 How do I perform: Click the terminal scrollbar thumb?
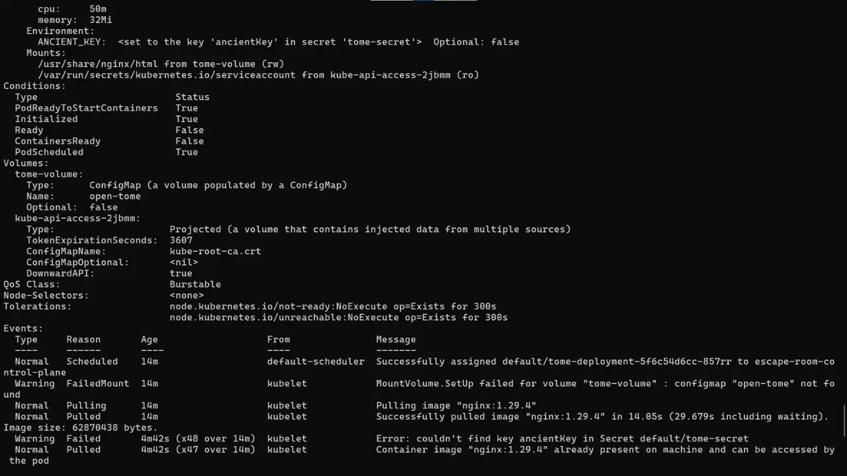coord(844,421)
